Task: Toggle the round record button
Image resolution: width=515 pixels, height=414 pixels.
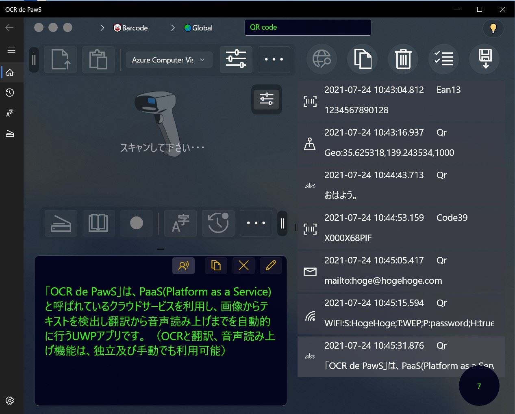Action: click(136, 223)
